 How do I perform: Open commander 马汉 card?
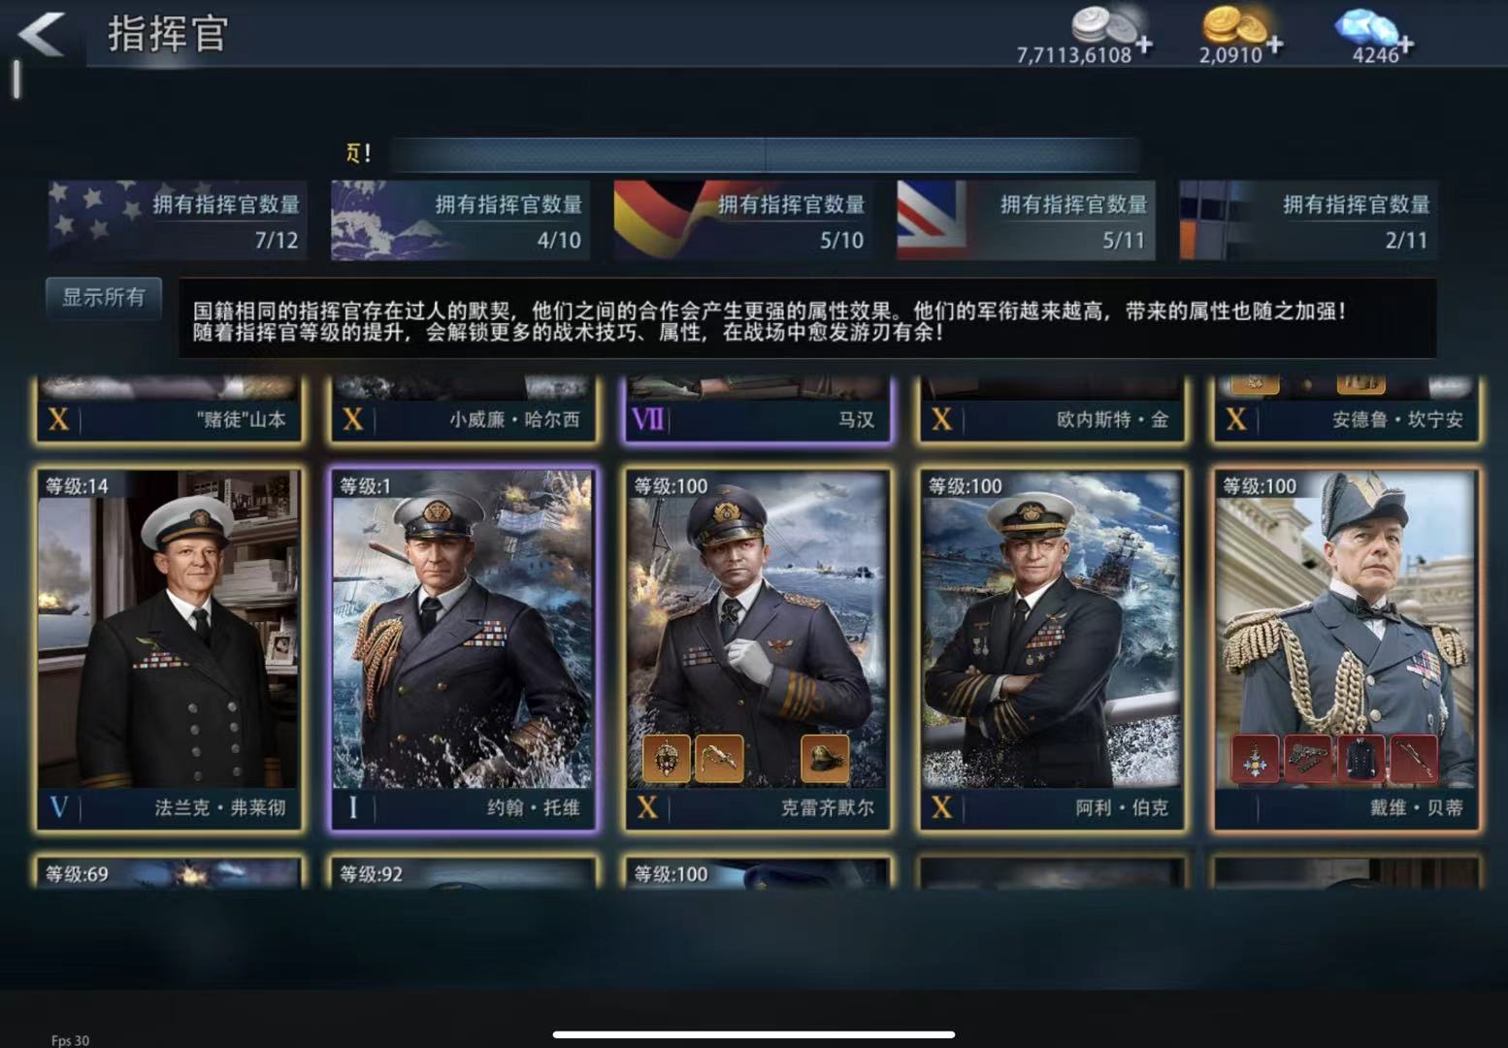click(757, 409)
